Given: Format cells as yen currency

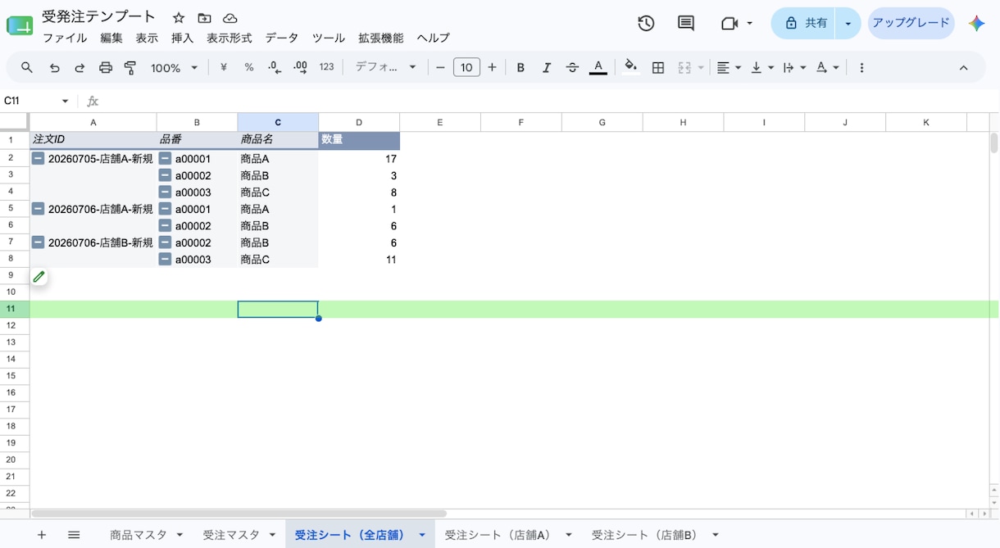Looking at the screenshot, I should coord(223,67).
